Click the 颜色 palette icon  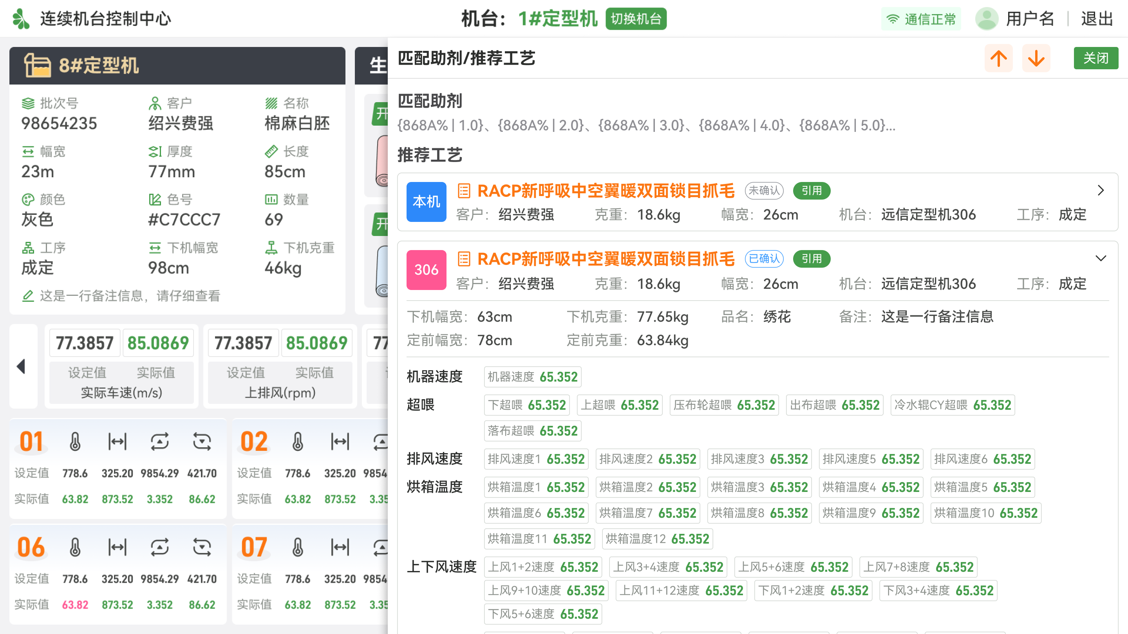[x=28, y=200]
